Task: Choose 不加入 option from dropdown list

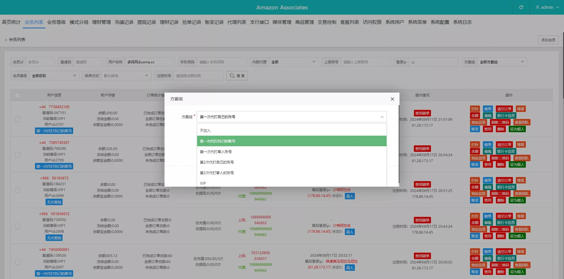Action: 205,131
